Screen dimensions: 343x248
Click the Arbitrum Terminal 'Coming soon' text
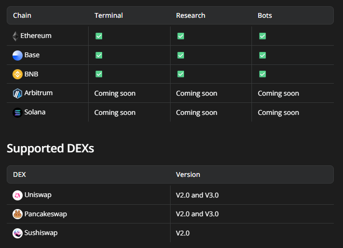(115, 93)
